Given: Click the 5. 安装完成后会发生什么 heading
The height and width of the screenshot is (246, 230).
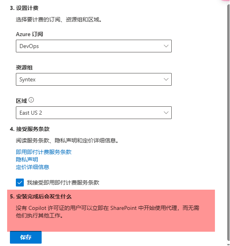Looking at the screenshot, I should tap(41, 196).
